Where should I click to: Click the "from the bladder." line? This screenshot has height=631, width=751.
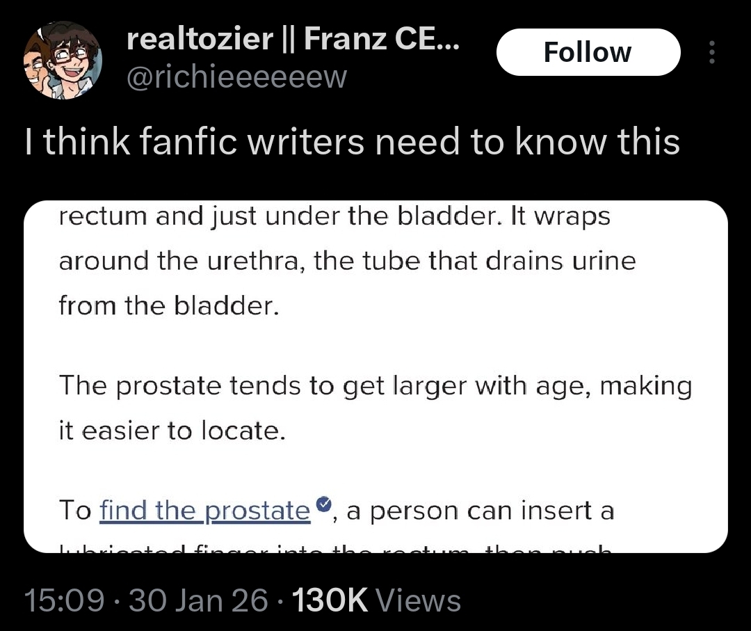(168, 306)
